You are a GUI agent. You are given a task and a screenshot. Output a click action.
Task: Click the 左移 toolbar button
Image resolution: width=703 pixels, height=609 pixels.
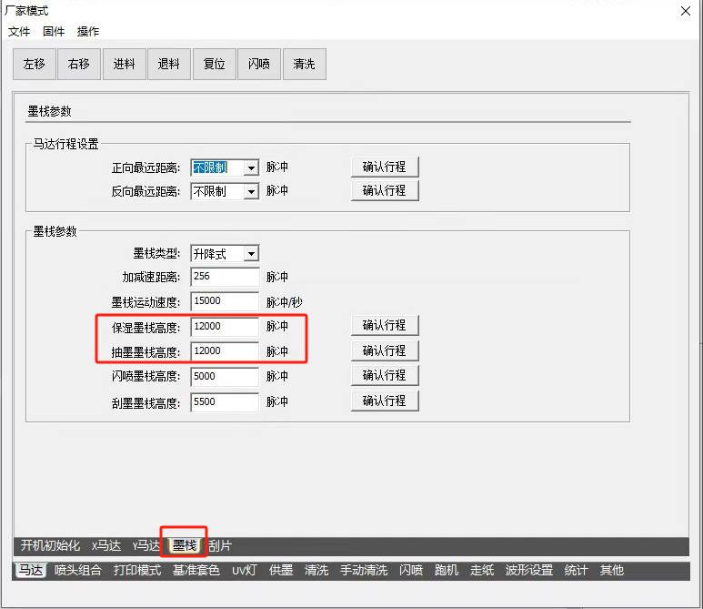click(34, 64)
